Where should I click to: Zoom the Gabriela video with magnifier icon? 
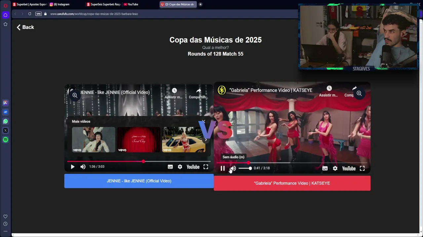[359, 93]
